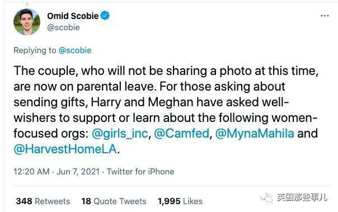Click the thread connector line above avatar

coord(27,4)
